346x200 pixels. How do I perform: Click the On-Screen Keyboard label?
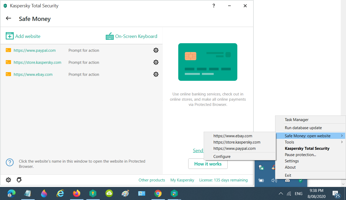click(136, 36)
